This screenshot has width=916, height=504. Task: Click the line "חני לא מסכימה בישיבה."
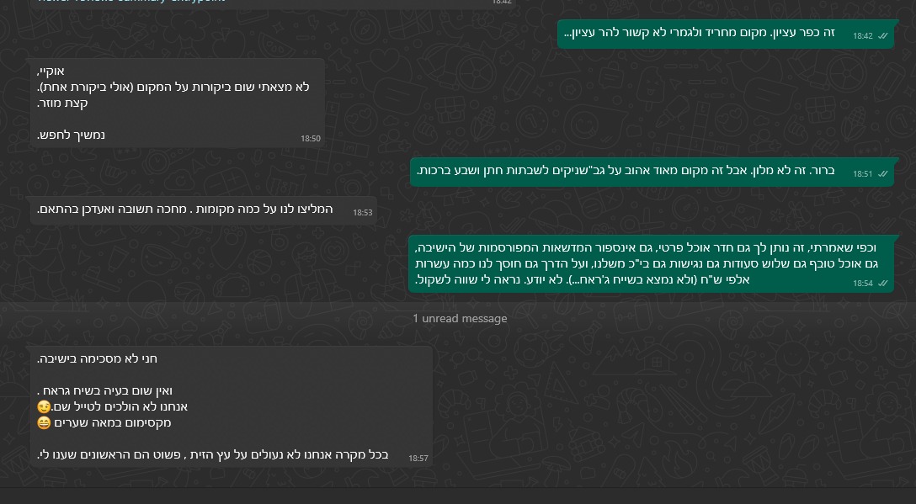tap(98, 358)
